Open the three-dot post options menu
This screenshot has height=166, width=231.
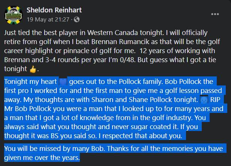[x=215, y=14]
